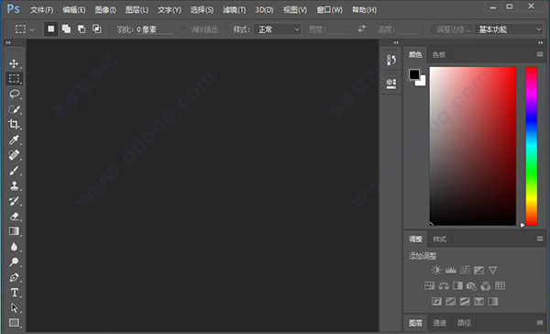
Task: Add a Posterize adjustment
Action: pos(451,301)
